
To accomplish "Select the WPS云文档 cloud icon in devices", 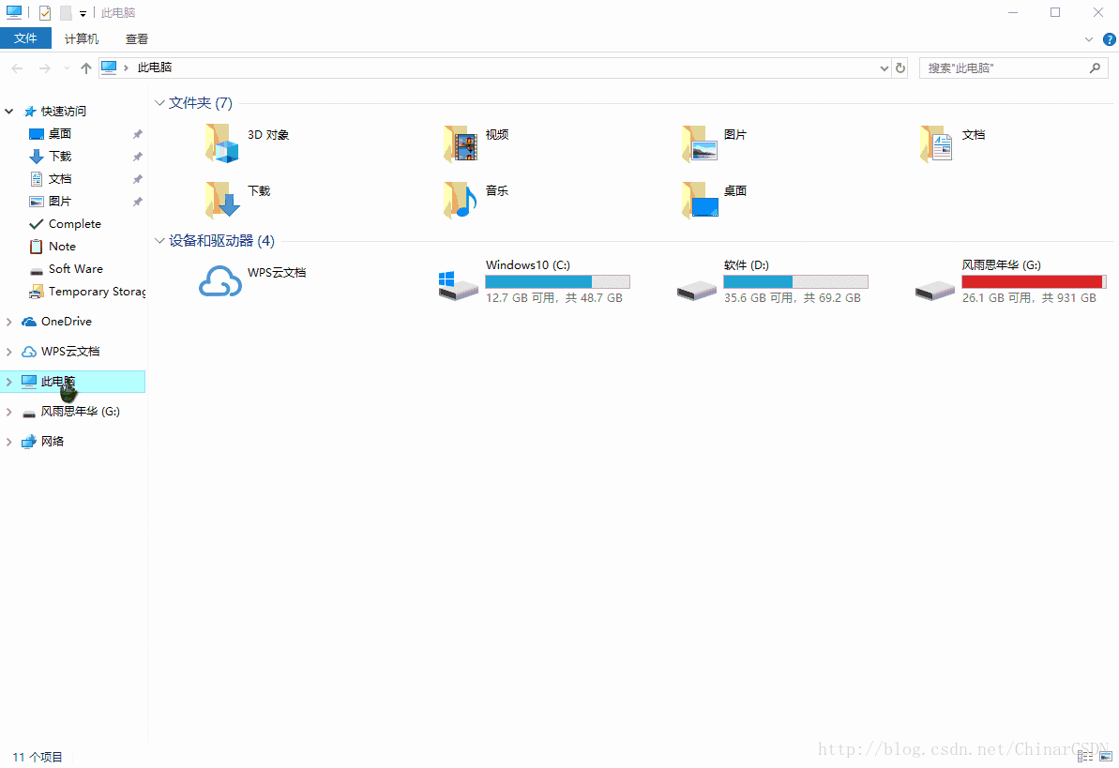I will tap(219, 281).
